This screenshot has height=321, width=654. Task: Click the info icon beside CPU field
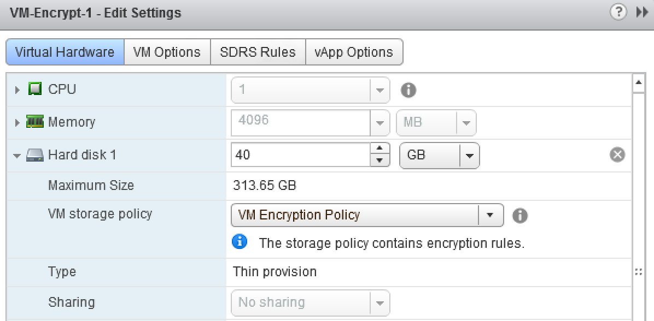[x=408, y=90]
